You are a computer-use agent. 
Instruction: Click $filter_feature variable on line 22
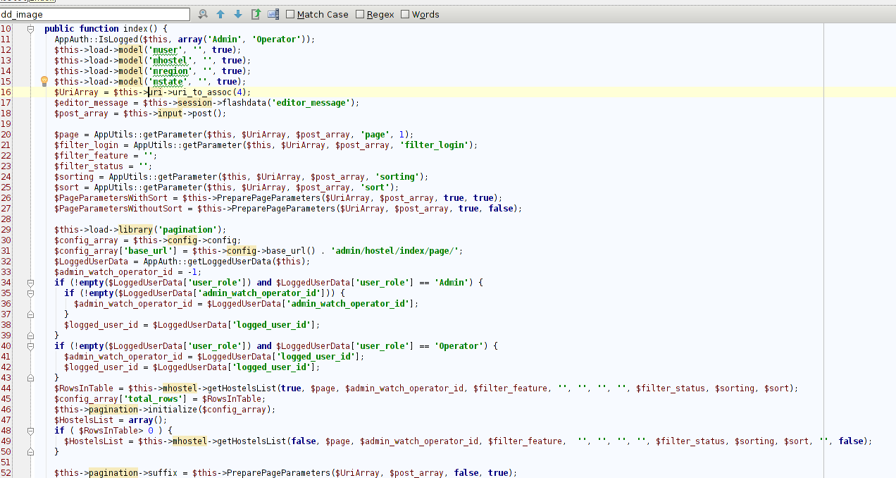point(91,156)
